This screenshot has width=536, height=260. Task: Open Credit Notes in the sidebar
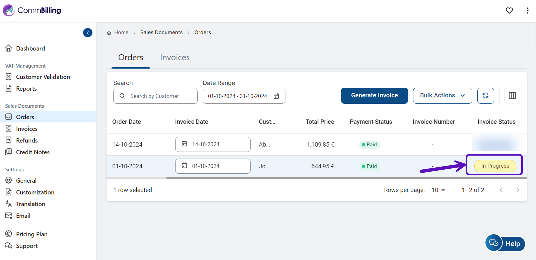(x=32, y=152)
